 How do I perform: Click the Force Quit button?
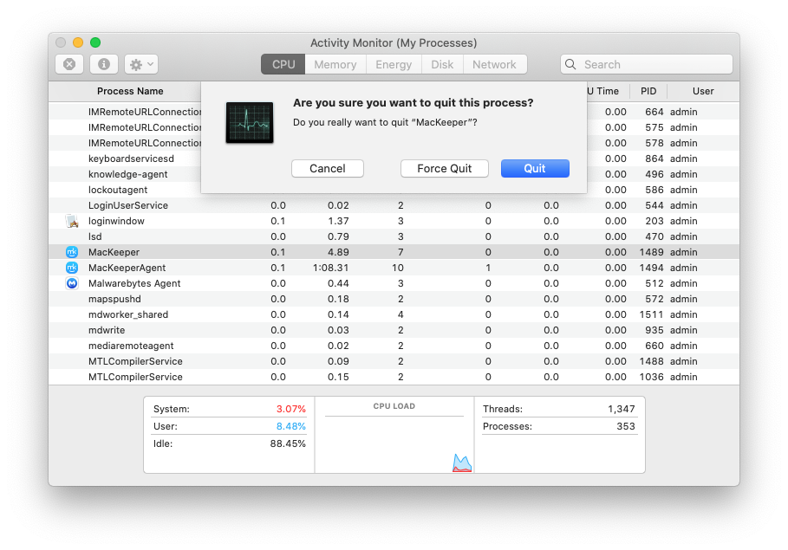(x=444, y=168)
